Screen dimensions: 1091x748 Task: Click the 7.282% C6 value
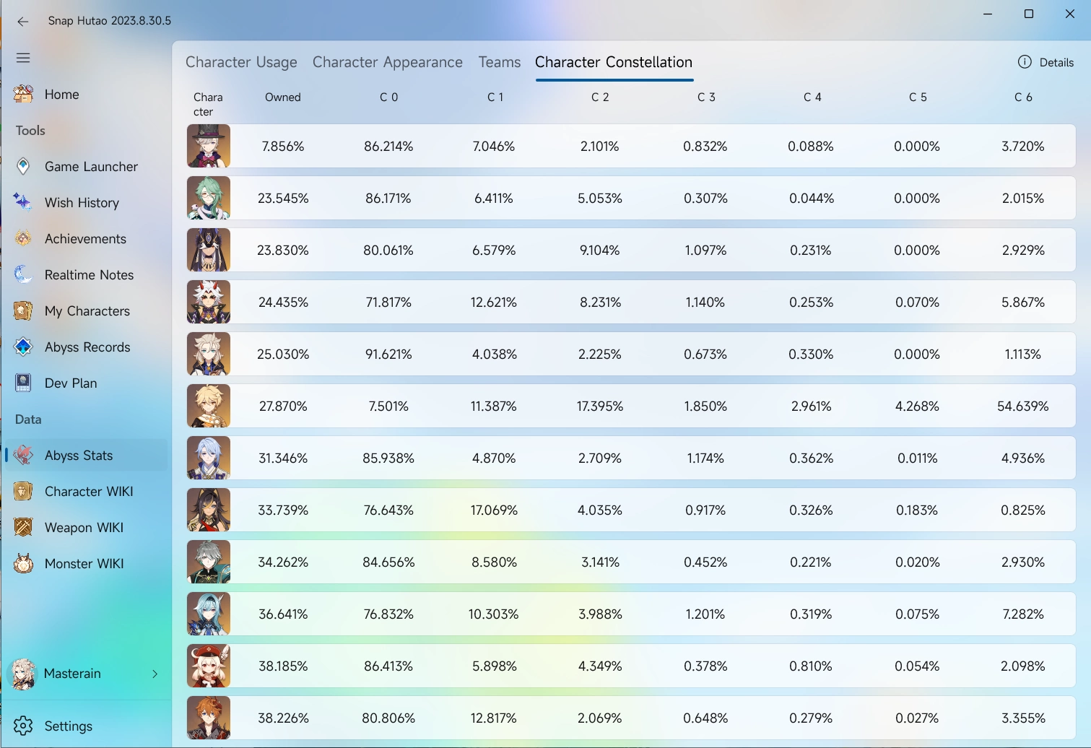[1023, 614]
